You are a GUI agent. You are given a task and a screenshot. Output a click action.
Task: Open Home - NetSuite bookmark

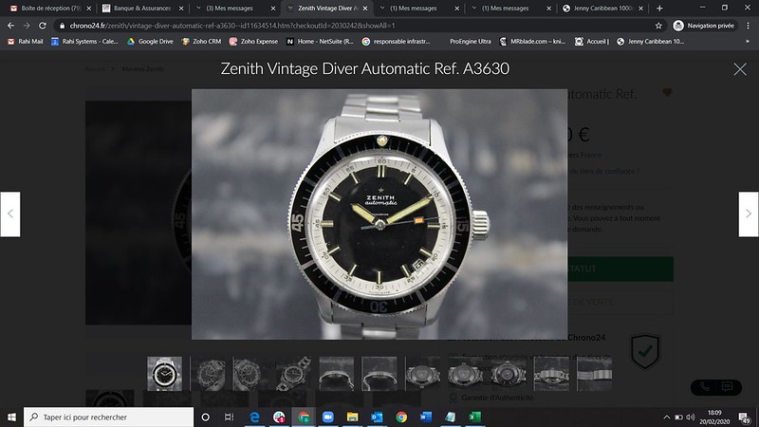pos(320,42)
